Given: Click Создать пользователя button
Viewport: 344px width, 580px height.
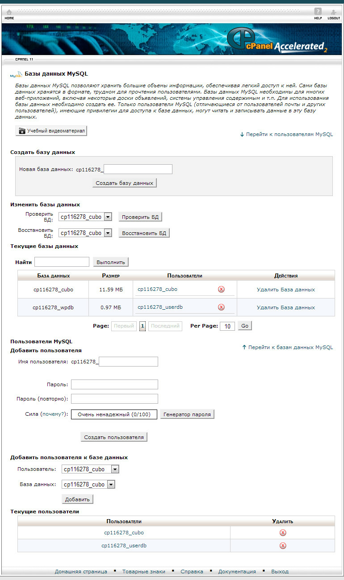Looking at the screenshot, I should (x=114, y=437).
